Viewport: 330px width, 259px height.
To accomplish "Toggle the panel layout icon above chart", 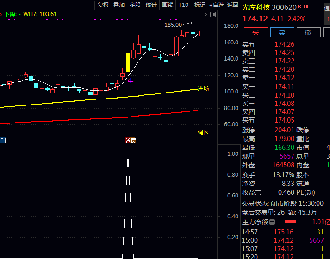I will 213,15.
